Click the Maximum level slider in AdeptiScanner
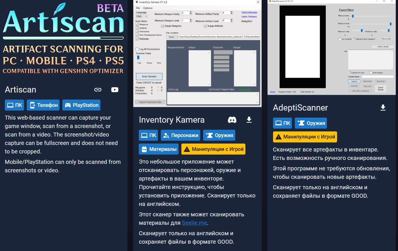The image size is (398, 251). pyautogui.click(x=391, y=24)
